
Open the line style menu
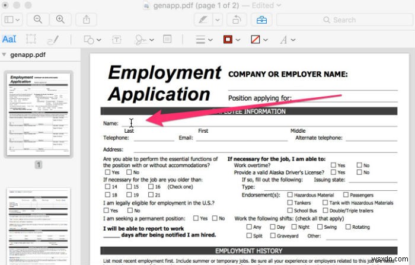204,40
